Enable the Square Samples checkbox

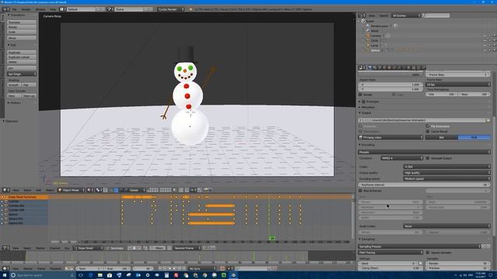[428, 253]
